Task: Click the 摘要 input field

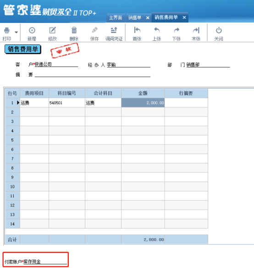Action: click(93, 74)
